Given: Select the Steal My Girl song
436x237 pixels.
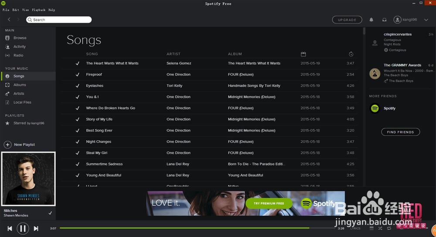Looking at the screenshot, I should [96, 153].
